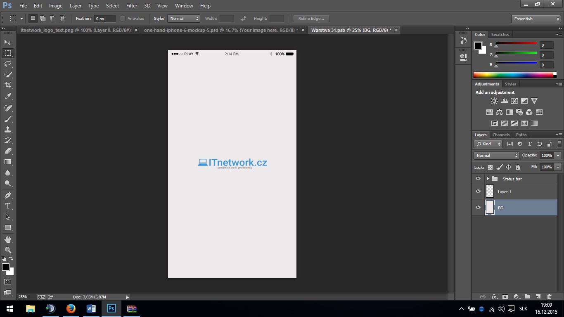Open the Style dropdown set to Normal
Viewport: 564px width, 317px height.
point(184,19)
